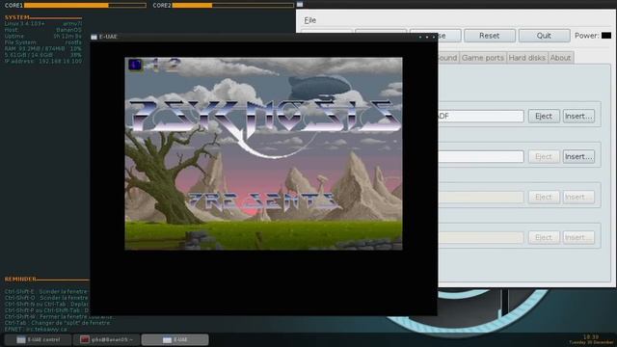Click the CORE1 usage bar
The image size is (617, 347).
(85, 6)
